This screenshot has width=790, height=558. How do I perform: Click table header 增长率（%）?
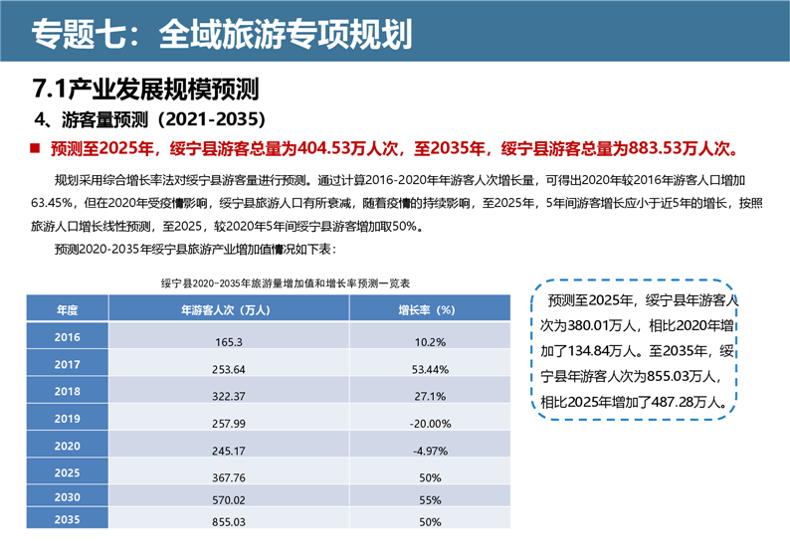[430, 308]
